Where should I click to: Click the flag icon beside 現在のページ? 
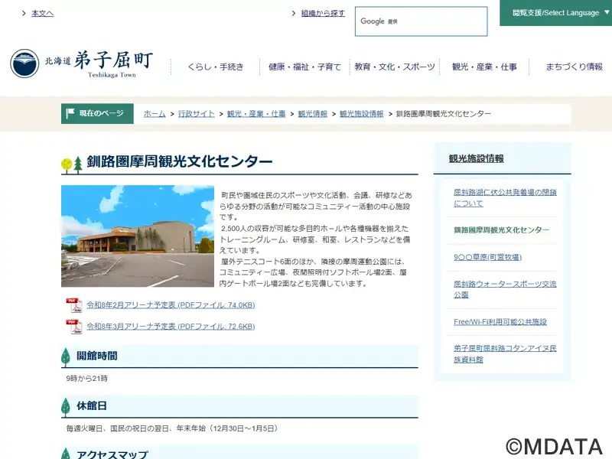71,113
